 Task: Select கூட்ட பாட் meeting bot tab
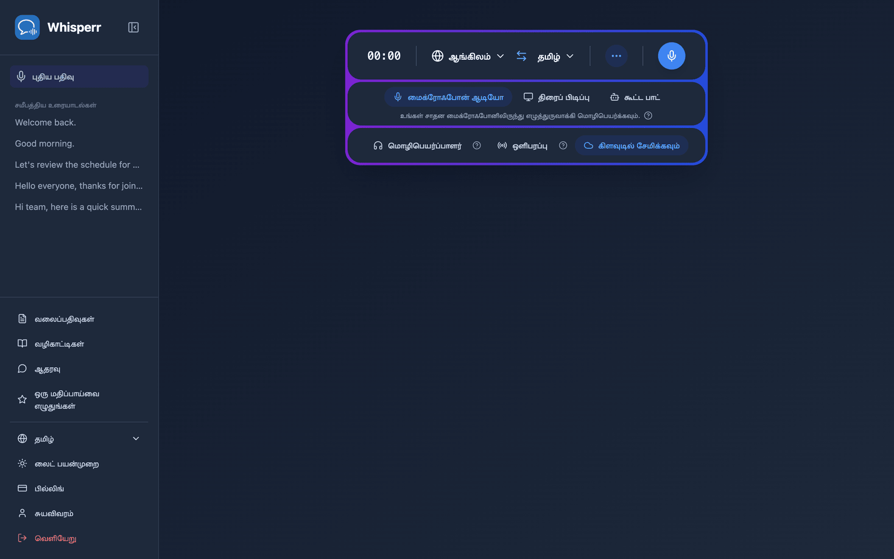click(x=635, y=97)
